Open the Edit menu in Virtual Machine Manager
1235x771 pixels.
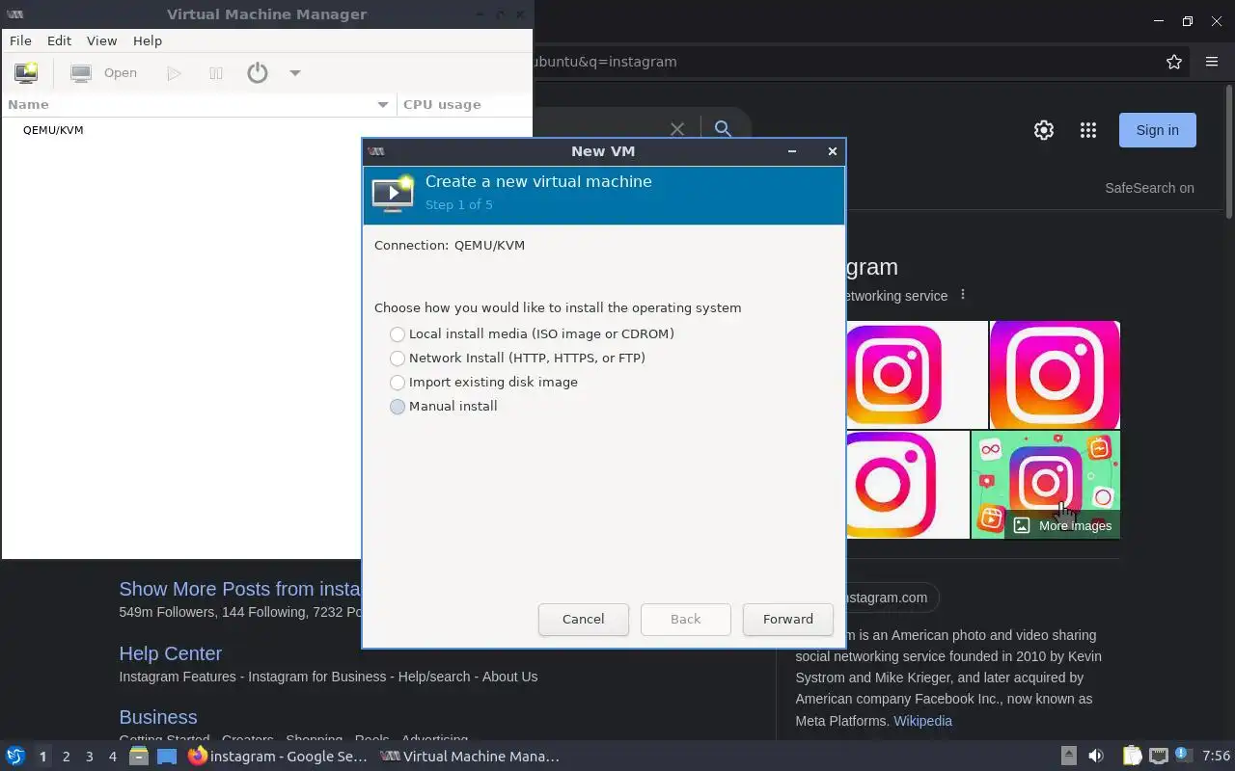[x=59, y=40]
